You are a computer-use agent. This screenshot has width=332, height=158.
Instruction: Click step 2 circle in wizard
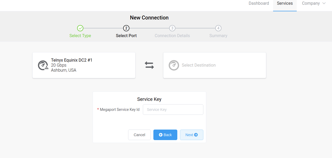coord(126,28)
